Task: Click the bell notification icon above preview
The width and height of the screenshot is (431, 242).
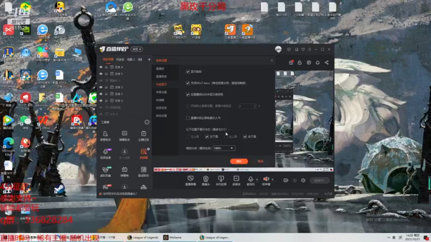Action: point(317,62)
